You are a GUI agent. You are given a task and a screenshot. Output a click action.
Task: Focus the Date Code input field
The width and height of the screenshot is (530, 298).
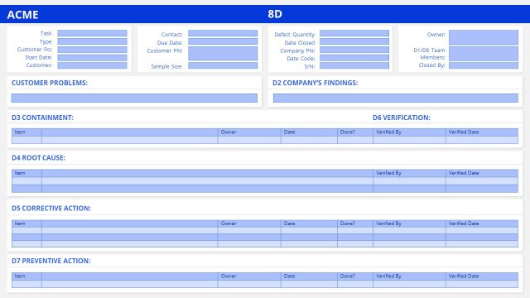354,57
